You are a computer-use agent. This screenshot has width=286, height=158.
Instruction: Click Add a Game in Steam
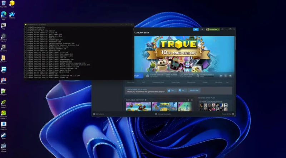click(99, 114)
